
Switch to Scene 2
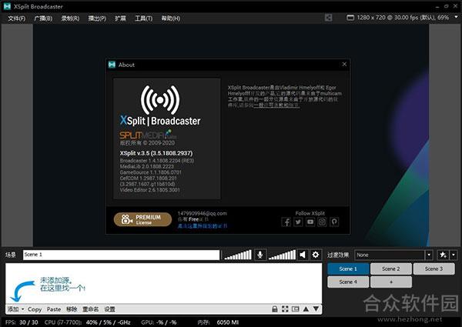point(391,269)
